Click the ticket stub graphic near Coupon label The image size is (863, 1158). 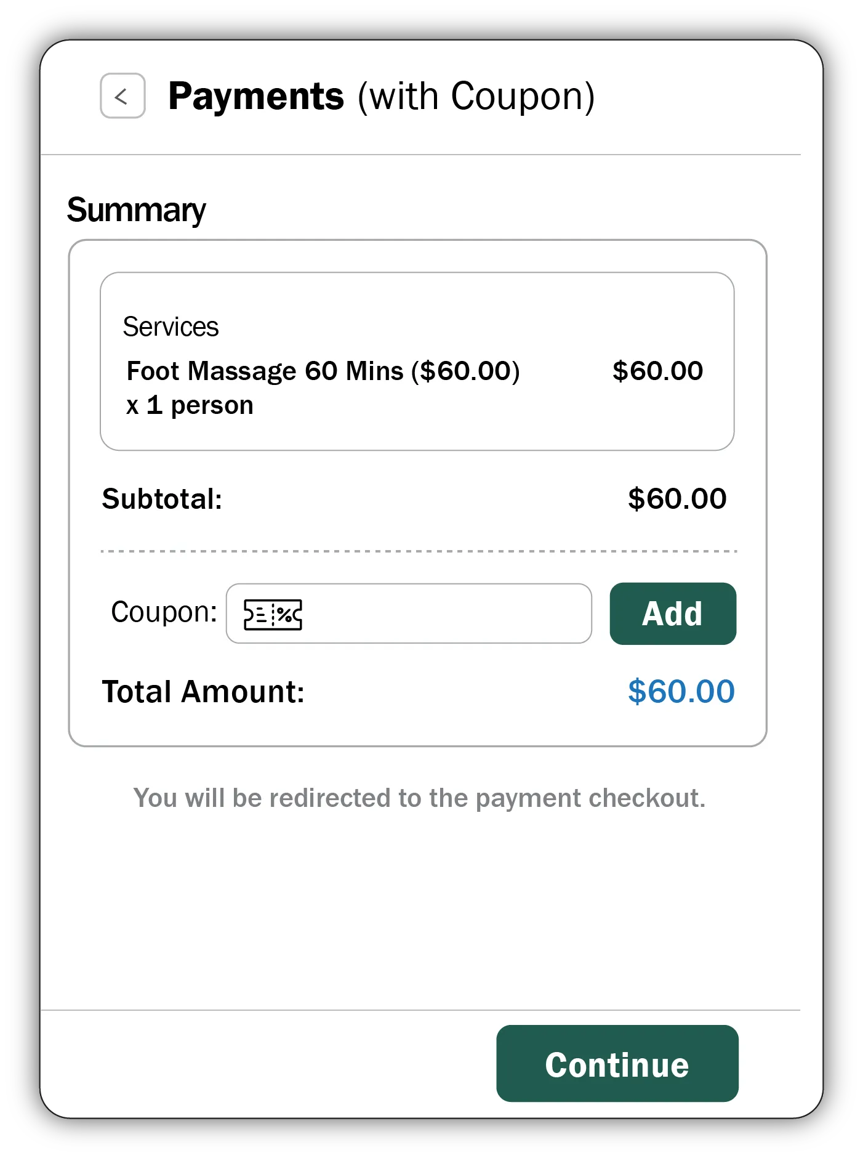pos(271,613)
